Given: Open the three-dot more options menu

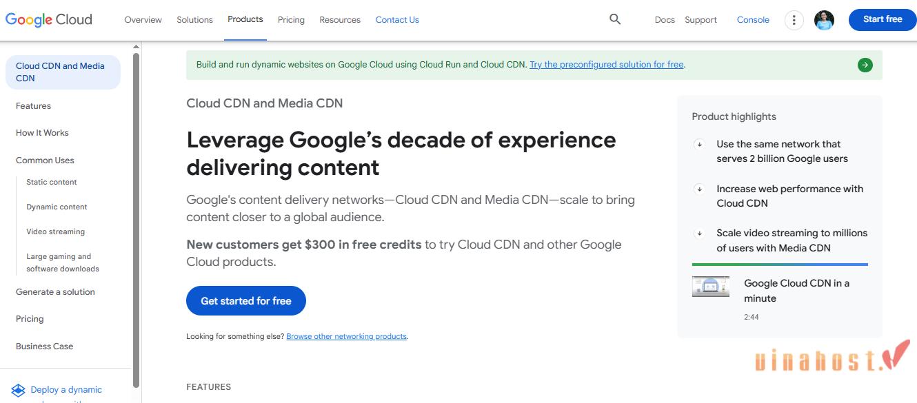Looking at the screenshot, I should tap(794, 20).
